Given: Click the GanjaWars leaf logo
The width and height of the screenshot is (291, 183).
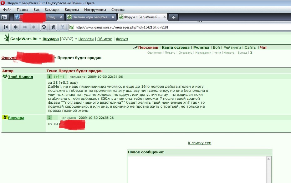Looking at the screenshot, I should [7, 37].
